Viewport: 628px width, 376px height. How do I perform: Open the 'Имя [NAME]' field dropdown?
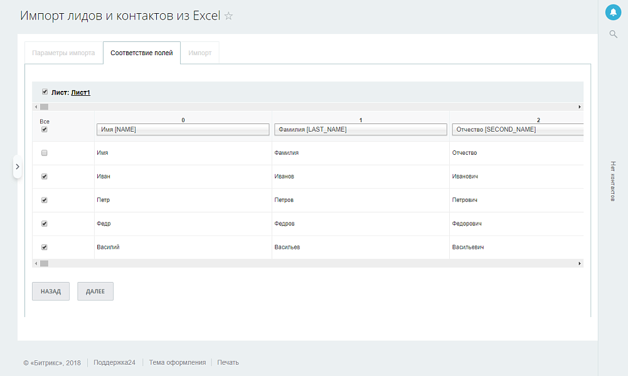[183, 129]
